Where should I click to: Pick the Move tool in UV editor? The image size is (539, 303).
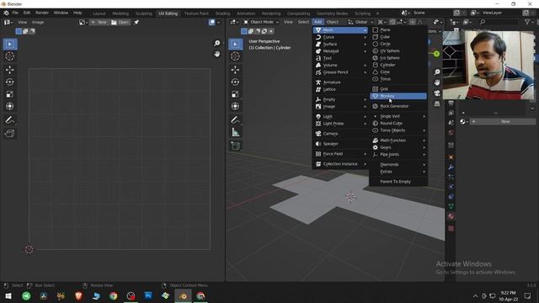[9, 70]
